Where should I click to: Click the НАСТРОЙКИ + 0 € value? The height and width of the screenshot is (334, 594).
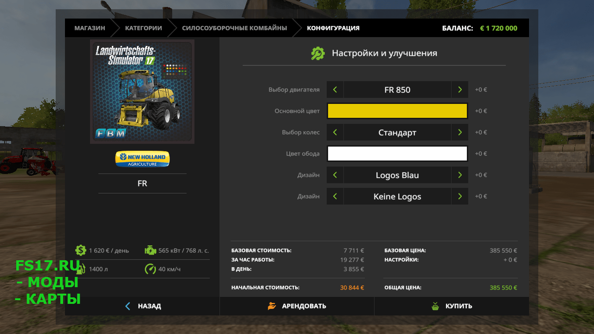coord(510,260)
